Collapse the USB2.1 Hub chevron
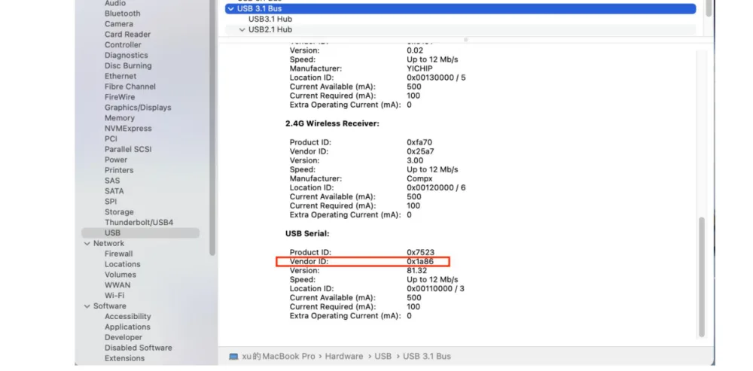Viewport: 753px width, 371px height. (242, 30)
